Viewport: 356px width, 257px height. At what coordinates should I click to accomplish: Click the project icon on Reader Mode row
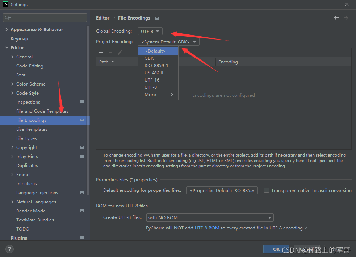[x=82, y=211]
